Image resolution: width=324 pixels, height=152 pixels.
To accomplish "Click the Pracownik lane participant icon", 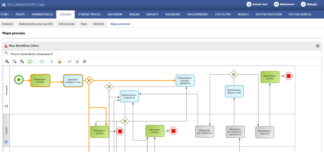I will [6, 106].
